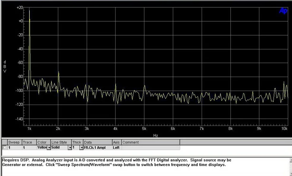Click the Thick column header
The image size is (292, 176).
[78, 142]
